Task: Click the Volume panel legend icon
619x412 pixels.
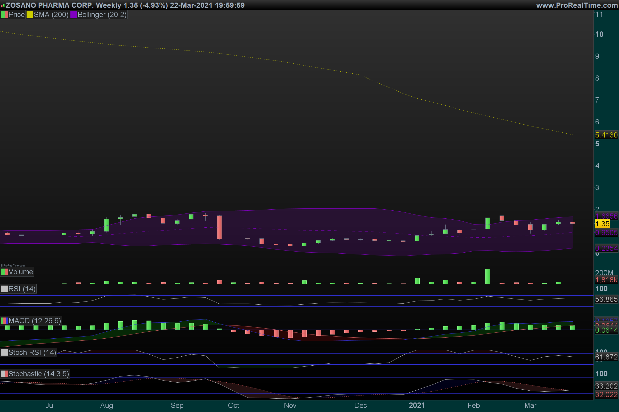Action: pyautogui.click(x=4, y=272)
